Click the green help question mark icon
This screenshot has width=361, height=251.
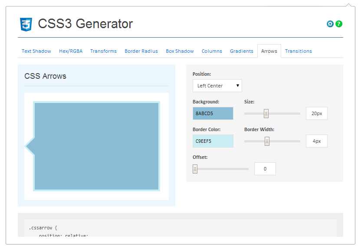(x=339, y=24)
